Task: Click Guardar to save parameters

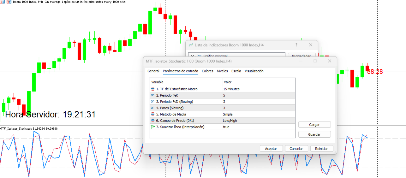Action: tap(314, 134)
